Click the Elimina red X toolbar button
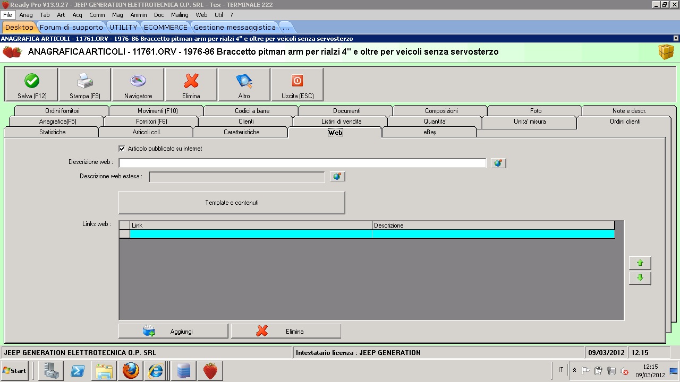The width and height of the screenshot is (680, 382). tap(191, 84)
